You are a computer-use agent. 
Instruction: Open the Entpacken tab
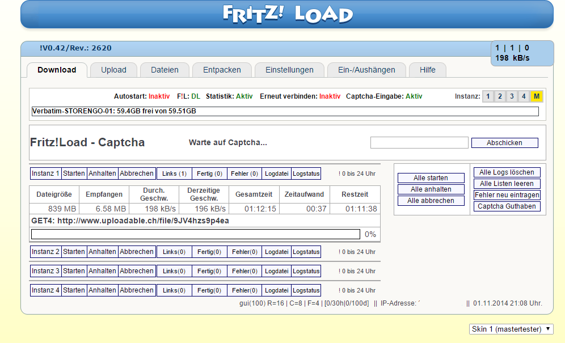tap(222, 70)
